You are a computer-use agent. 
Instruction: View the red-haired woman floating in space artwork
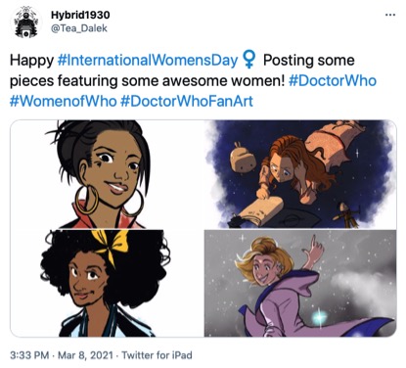[x=300, y=174]
